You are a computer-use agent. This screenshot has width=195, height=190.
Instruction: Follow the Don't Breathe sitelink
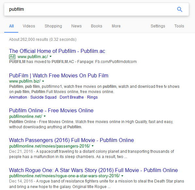pyautogui.click(x=72, y=97)
